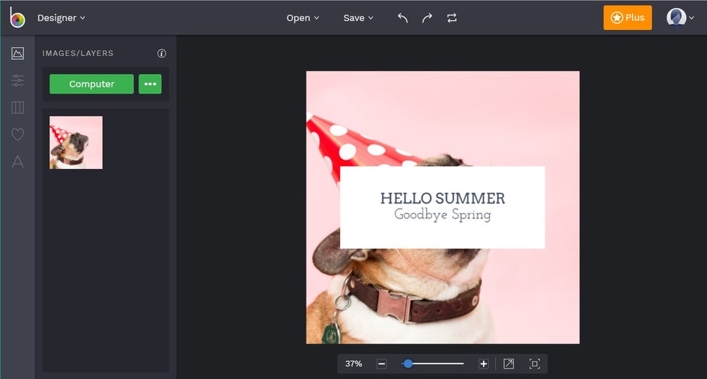The height and width of the screenshot is (379, 707).
Task: Zoom out with the minus button
Action: click(x=381, y=364)
